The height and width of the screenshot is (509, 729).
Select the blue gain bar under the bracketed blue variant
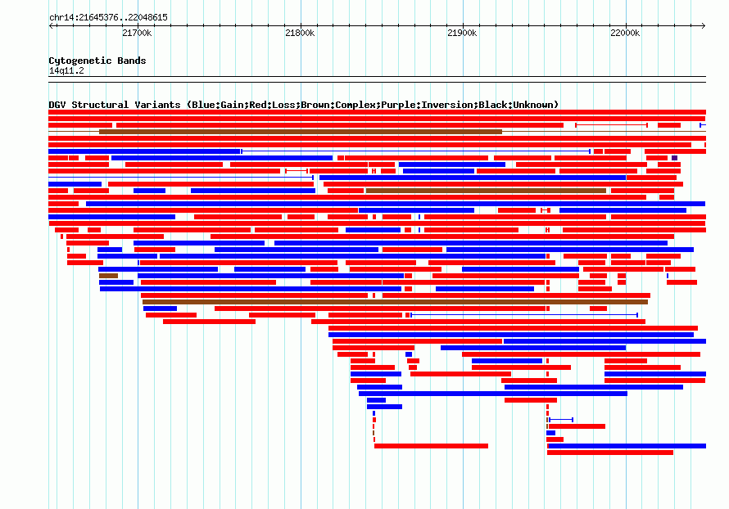551,433
